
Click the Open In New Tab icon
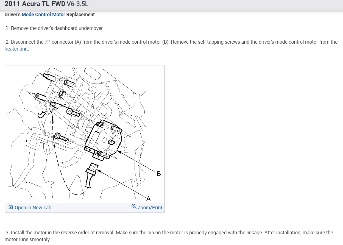click(x=11, y=208)
